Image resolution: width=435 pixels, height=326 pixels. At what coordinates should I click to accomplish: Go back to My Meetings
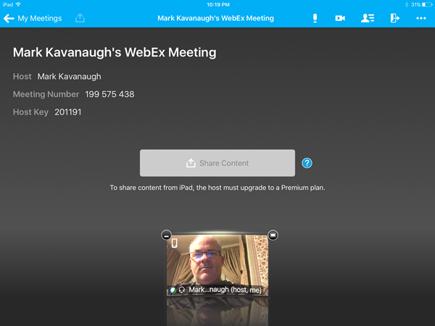[33, 18]
